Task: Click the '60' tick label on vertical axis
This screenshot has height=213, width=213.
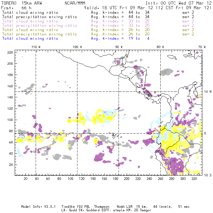Action: click(x=11, y=142)
